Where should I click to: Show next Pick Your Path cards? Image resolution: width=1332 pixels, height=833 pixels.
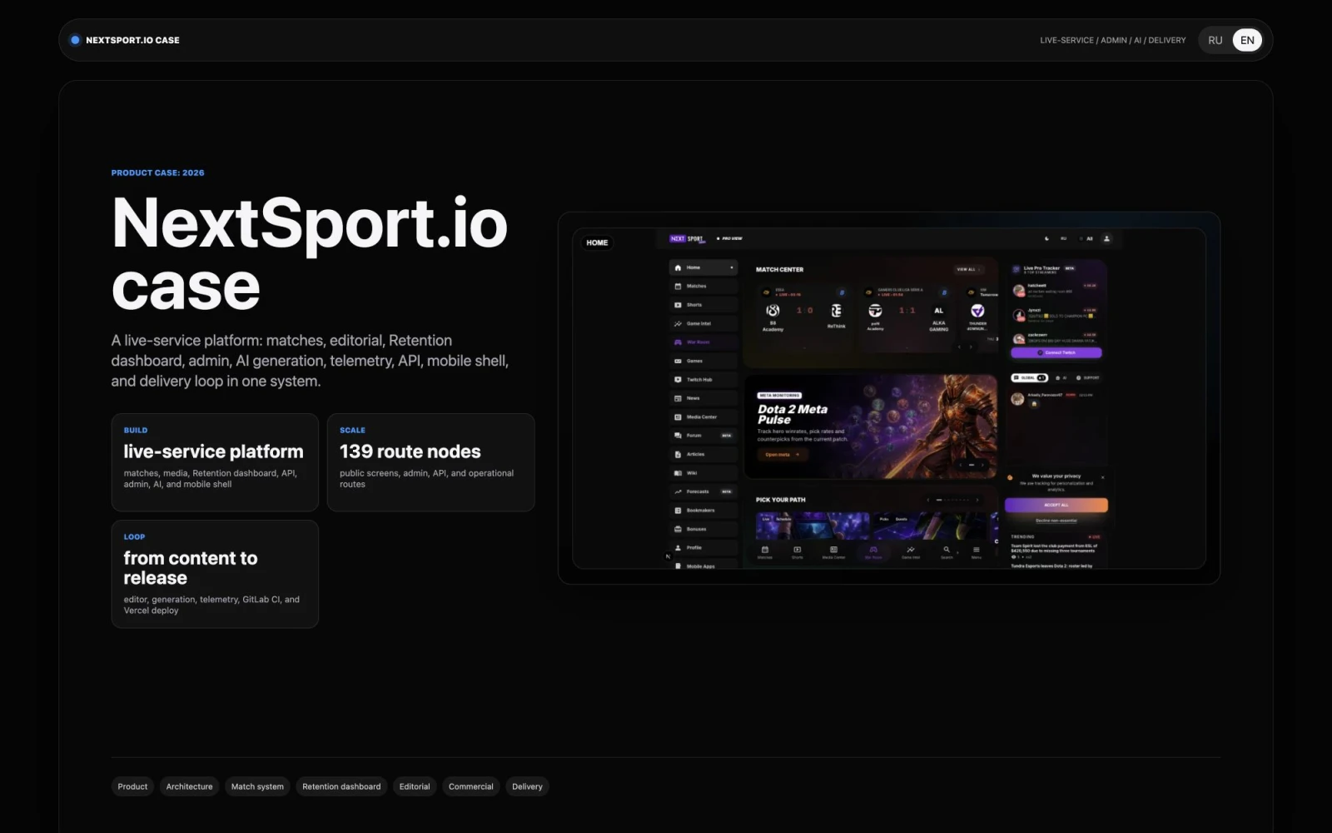click(977, 500)
